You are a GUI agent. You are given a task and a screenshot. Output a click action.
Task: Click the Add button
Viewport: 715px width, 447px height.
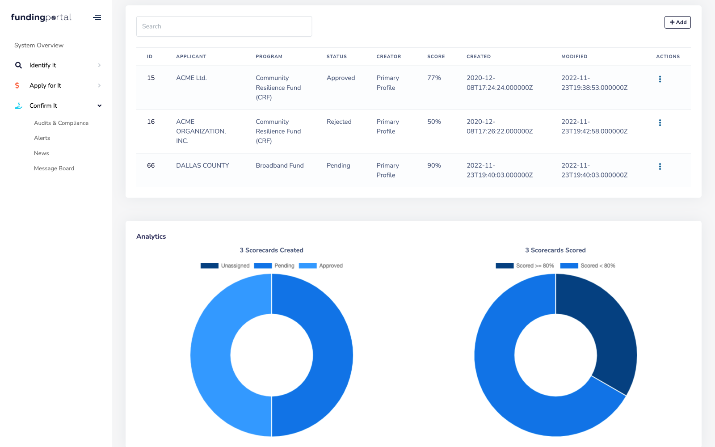pyautogui.click(x=677, y=22)
